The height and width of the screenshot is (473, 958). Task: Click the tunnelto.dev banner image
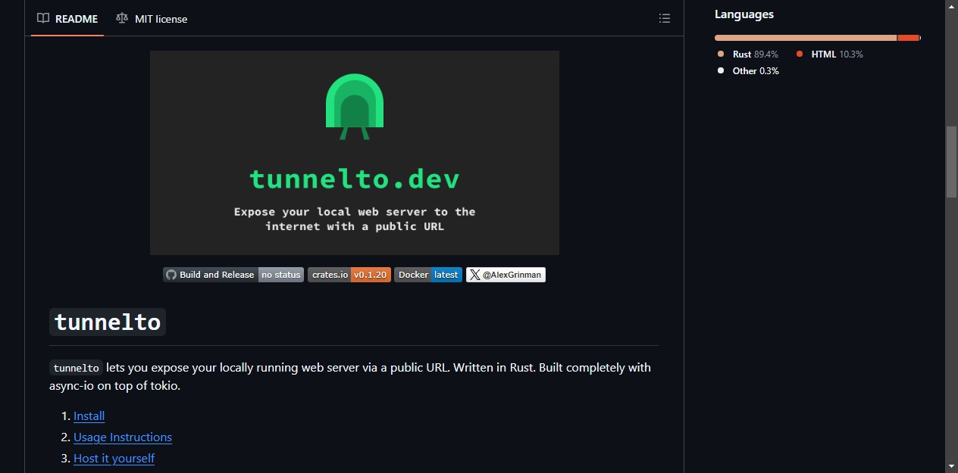355,153
